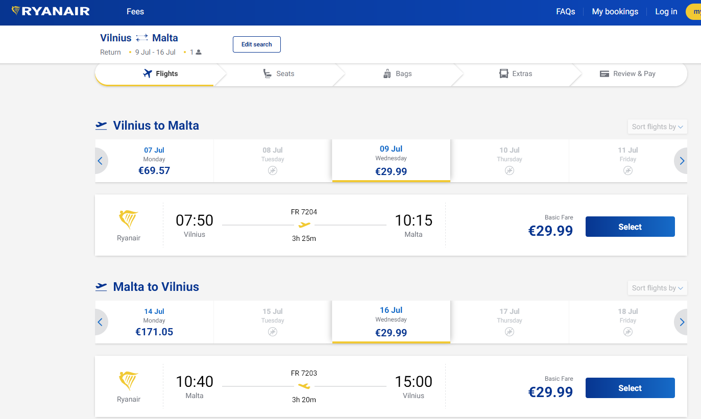Click the Edit search button
This screenshot has height=419, width=701.
tap(257, 44)
